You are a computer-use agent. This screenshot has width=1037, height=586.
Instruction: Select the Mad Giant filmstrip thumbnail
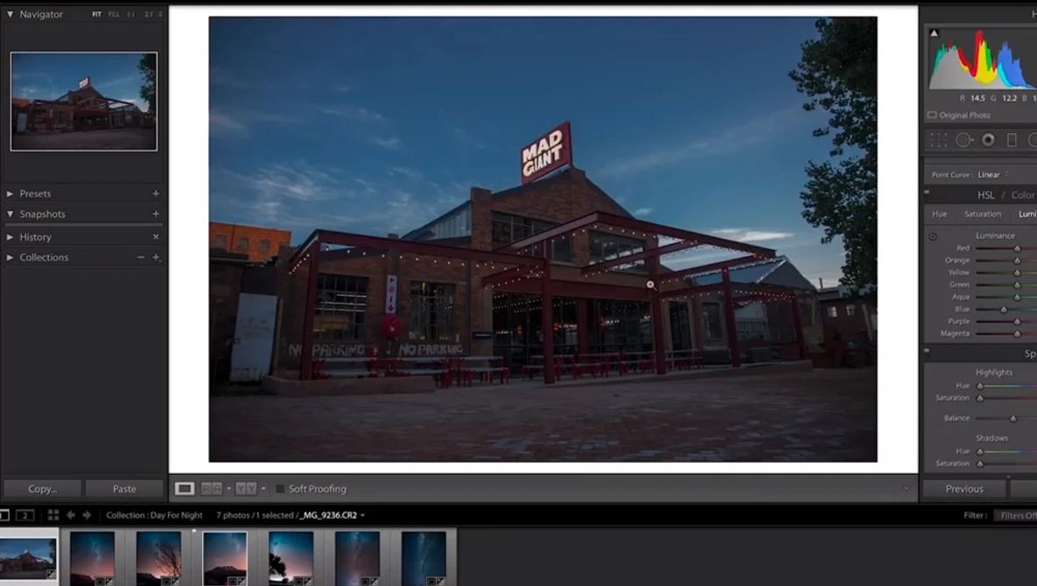coord(28,558)
